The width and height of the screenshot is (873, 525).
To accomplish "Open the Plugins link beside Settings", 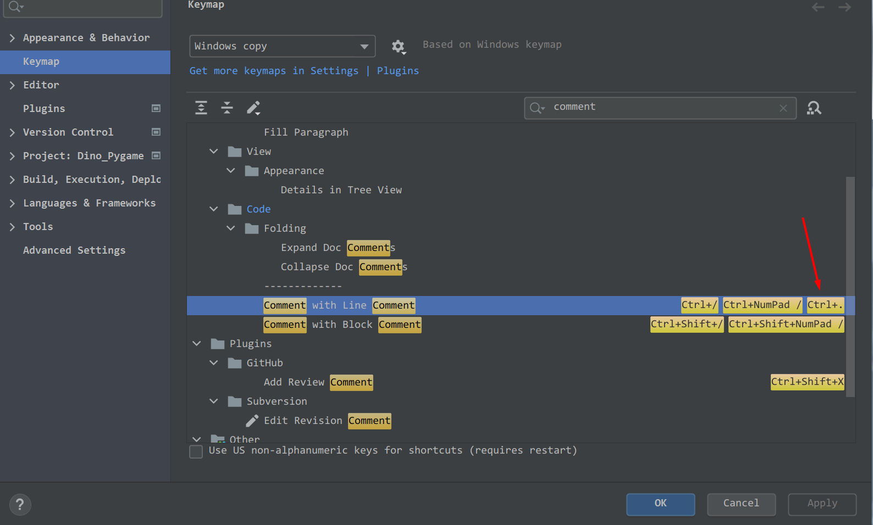I will (398, 71).
